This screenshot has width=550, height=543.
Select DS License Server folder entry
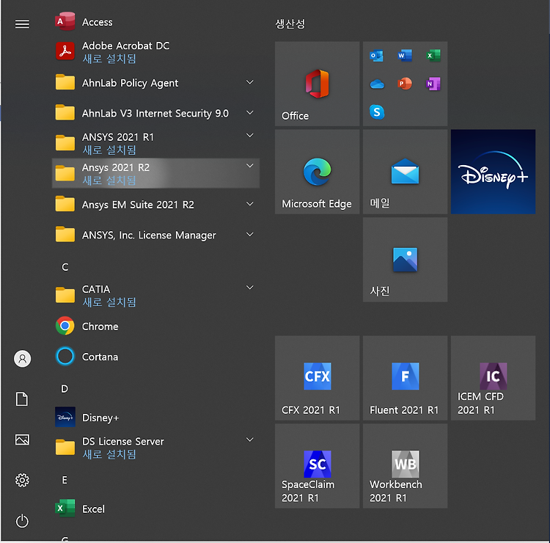coord(155,448)
